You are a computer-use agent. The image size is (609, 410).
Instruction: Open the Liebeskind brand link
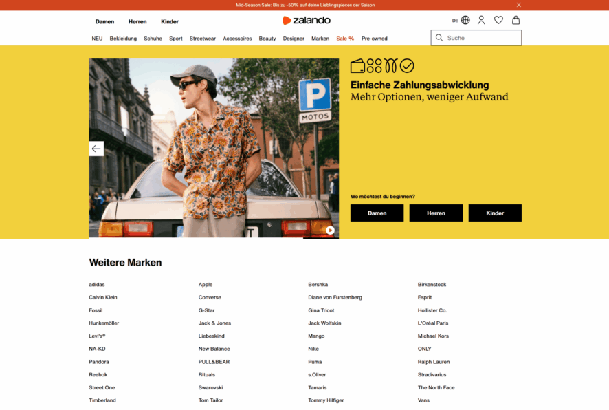pyautogui.click(x=212, y=336)
